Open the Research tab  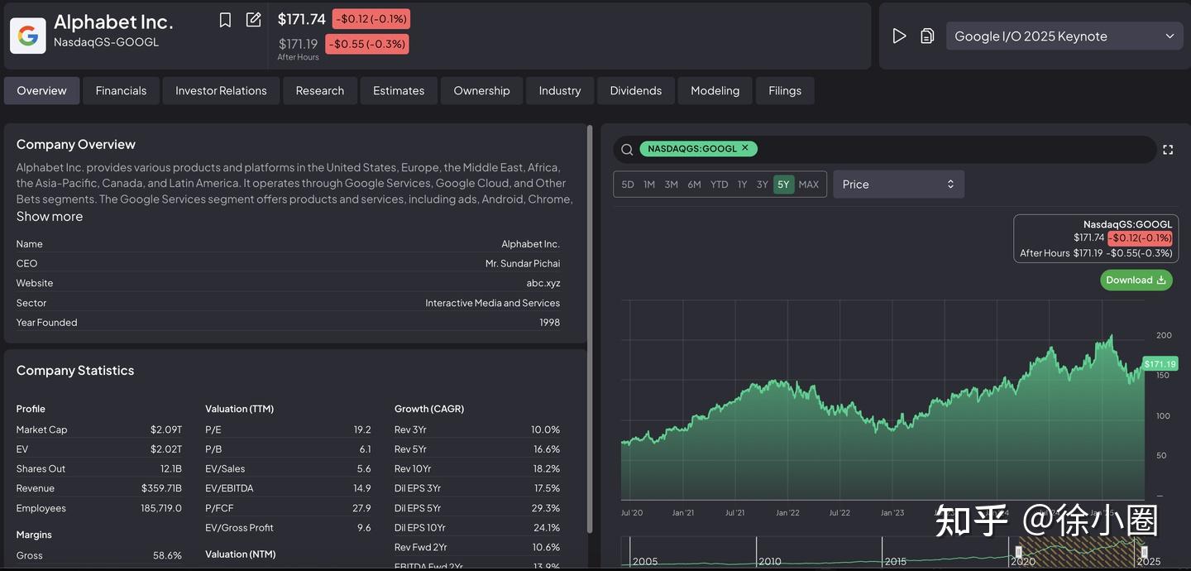pyautogui.click(x=320, y=90)
